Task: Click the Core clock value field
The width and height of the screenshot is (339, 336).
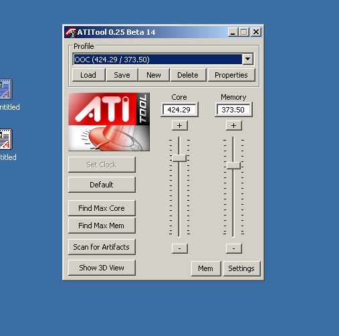Action: pyautogui.click(x=179, y=110)
